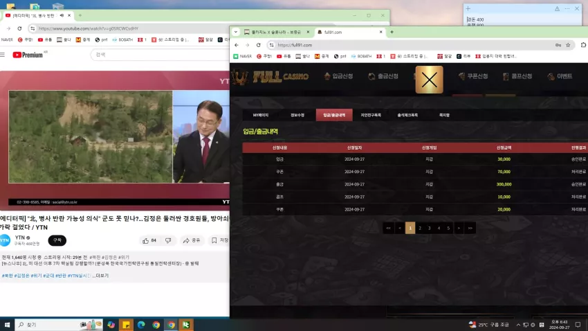This screenshot has height=331, width=588.
Task: Like the YTN video with thumbs up
Action: (145, 240)
